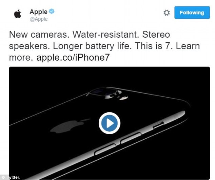Image resolution: width=215 pixels, height=180 pixels.
Task: Click the "This is 7." phrase in the tweet
Action: (x=154, y=46)
